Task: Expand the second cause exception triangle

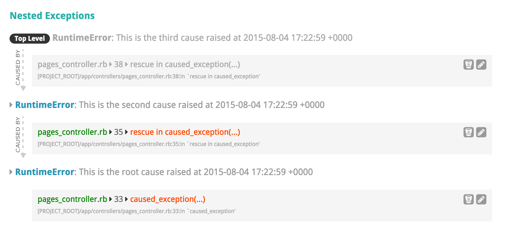Action: click(11, 105)
